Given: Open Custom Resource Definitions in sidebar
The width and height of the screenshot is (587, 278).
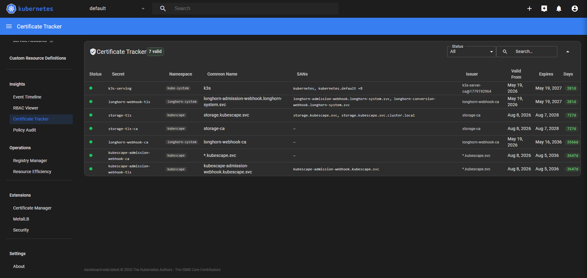Looking at the screenshot, I should pos(38,58).
